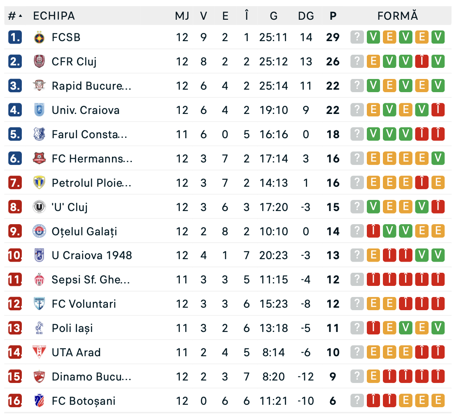Screen dimensions: 457x420
Task: Open the Univ. Craiova team link
Action: click(x=86, y=110)
